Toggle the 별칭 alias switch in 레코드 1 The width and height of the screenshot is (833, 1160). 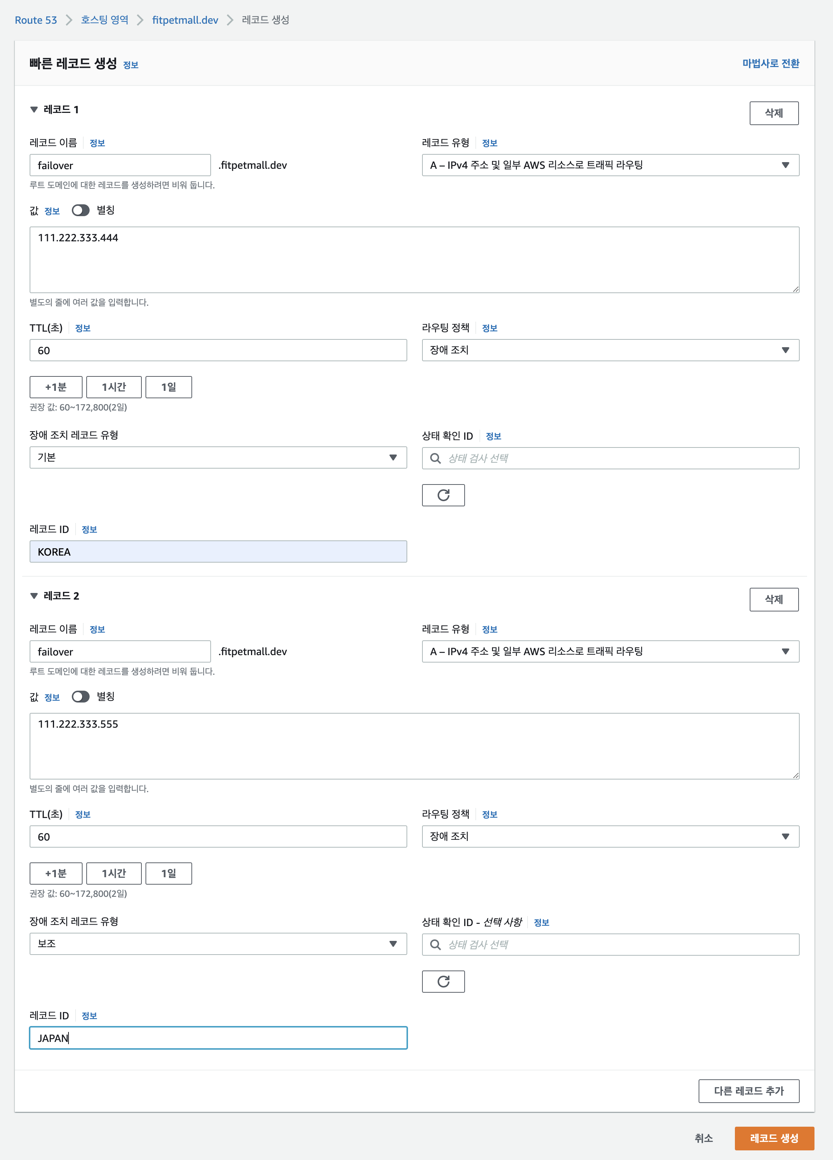point(80,210)
